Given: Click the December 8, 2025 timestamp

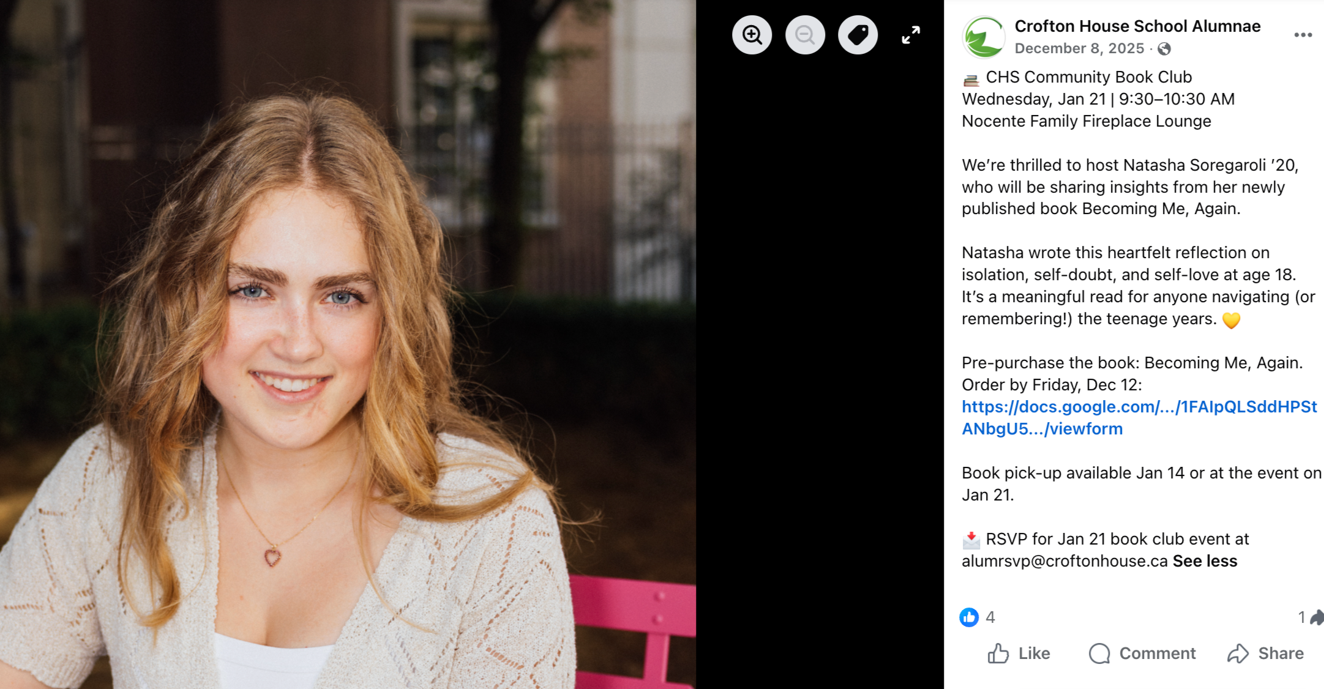Looking at the screenshot, I should coord(1079,49).
